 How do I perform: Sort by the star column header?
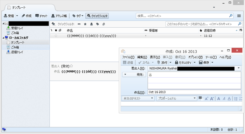click(56, 30)
